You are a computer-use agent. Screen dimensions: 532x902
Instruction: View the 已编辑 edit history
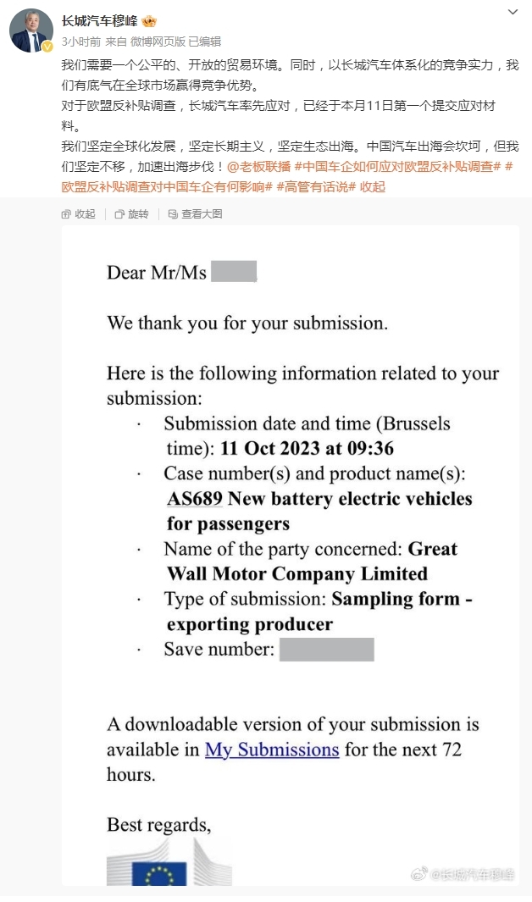click(204, 41)
